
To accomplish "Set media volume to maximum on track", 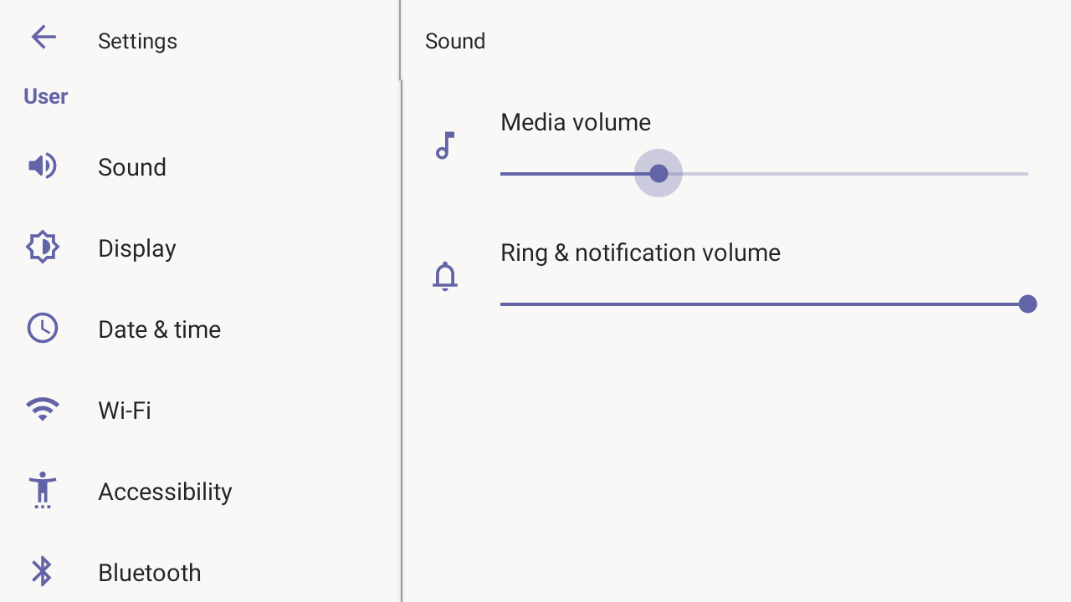I will 1027,173.
